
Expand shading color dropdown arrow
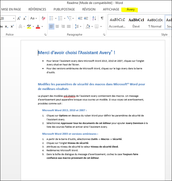pos(92,27)
